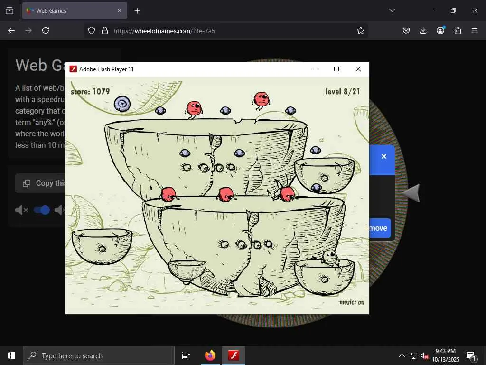Viewport: 486px width, 365px height.
Task: Click the red blob enemy at top left
Action: click(194, 110)
